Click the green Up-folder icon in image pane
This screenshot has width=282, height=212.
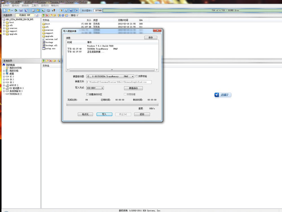tap(43, 15)
